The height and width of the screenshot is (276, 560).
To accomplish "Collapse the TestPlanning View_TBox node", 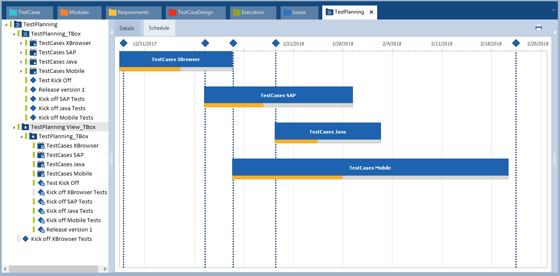I will (x=13, y=127).
